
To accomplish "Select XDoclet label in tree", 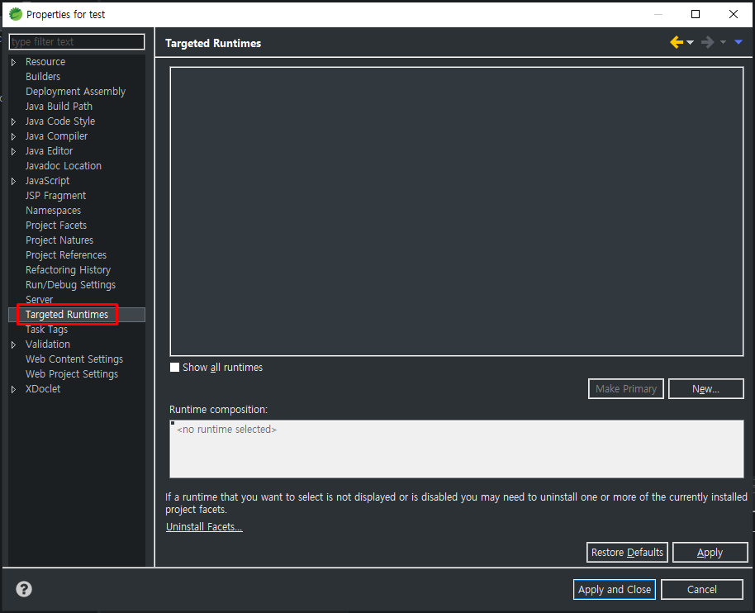I will tap(43, 389).
